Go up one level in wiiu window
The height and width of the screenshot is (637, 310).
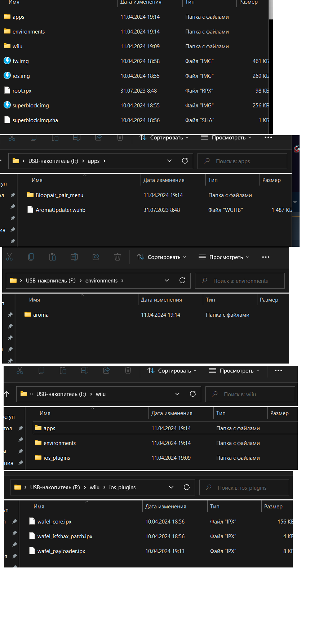7,394
